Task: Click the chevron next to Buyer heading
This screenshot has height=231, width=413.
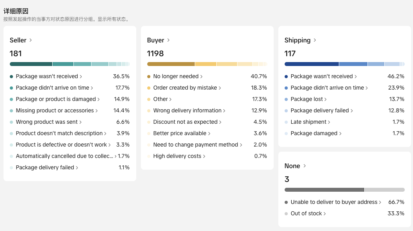Action: pyautogui.click(x=168, y=40)
